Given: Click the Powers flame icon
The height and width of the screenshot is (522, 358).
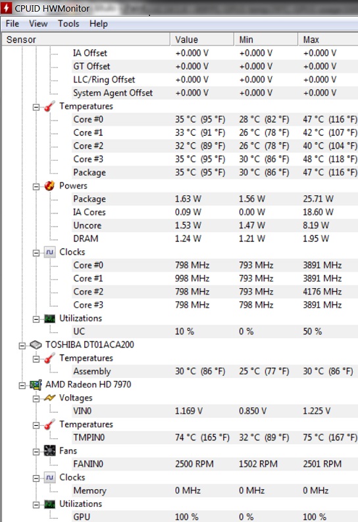Looking at the screenshot, I should pyautogui.click(x=49, y=186).
